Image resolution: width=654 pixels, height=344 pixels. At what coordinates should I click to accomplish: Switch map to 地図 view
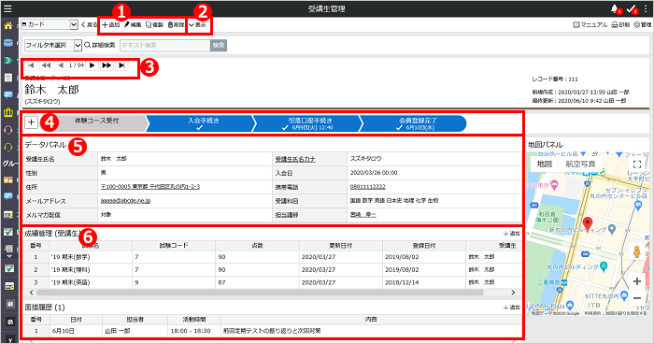coord(545,165)
